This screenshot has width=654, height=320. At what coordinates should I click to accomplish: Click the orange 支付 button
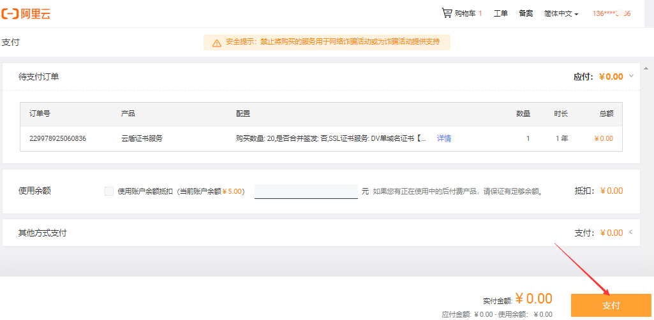click(x=611, y=305)
